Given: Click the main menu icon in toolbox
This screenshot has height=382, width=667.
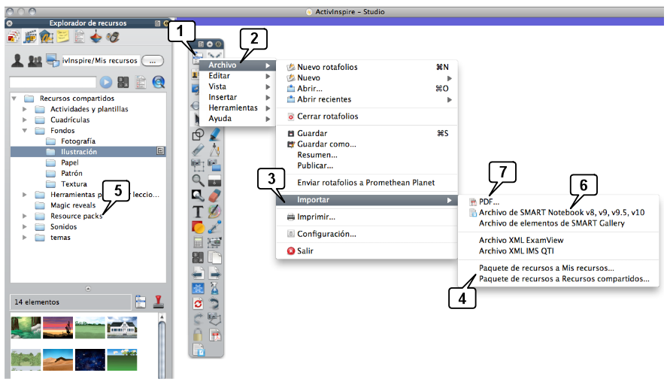Looking at the screenshot, I should [198, 56].
